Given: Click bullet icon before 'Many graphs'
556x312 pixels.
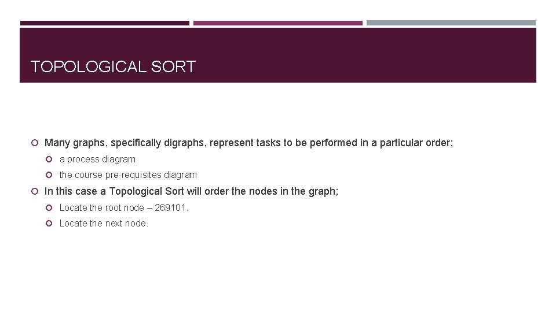Looking at the screenshot, I should tap(35, 143).
